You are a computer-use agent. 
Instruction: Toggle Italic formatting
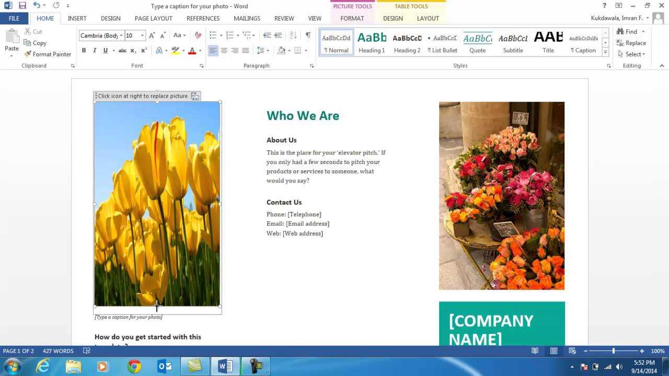tap(95, 51)
